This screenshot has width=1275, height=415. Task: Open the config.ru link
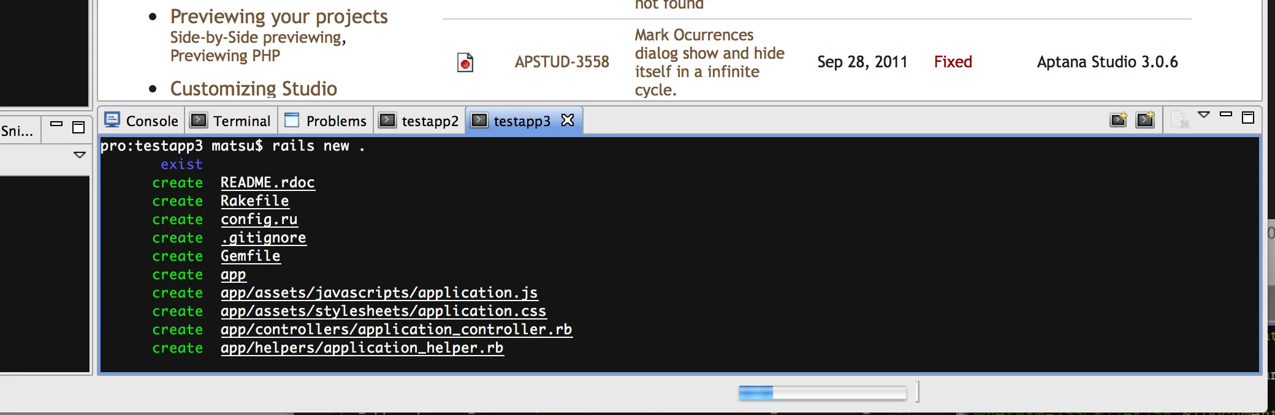click(x=259, y=219)
